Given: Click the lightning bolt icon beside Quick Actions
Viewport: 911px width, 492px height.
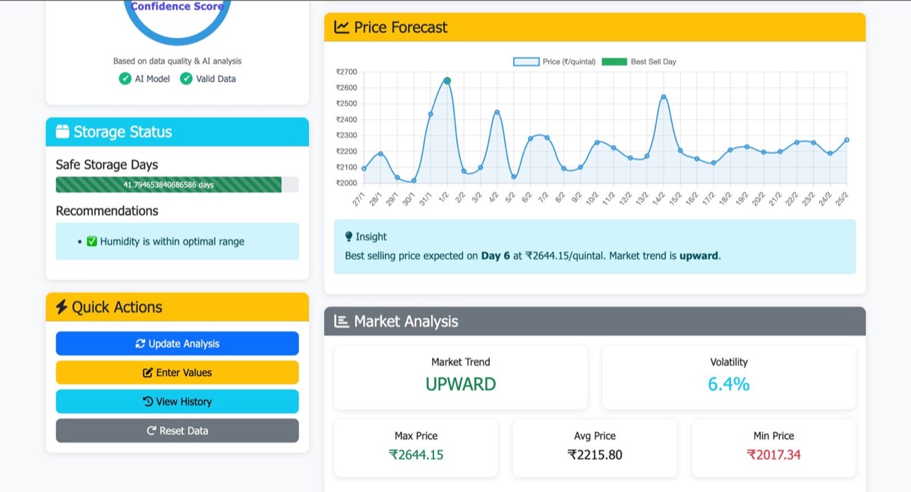Looking at the screenshot, I should (x=61, y=307).
